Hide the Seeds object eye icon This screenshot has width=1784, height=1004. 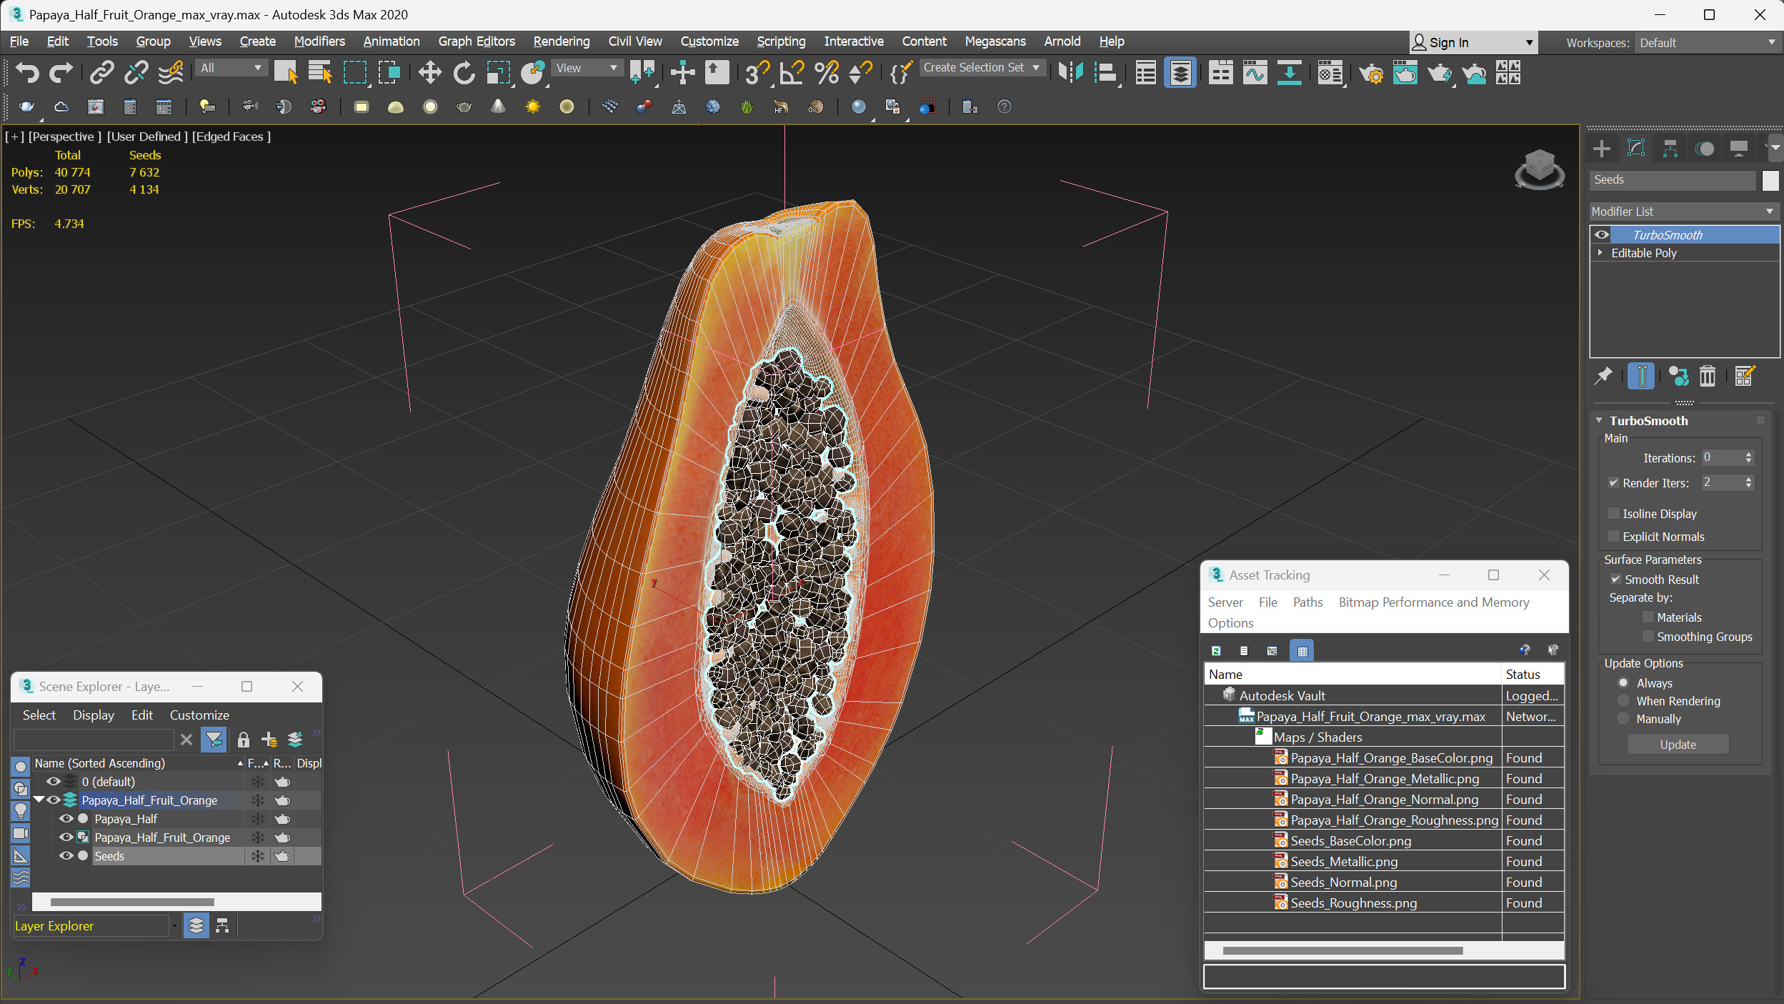pyautogui.click(x=66, y=856)
